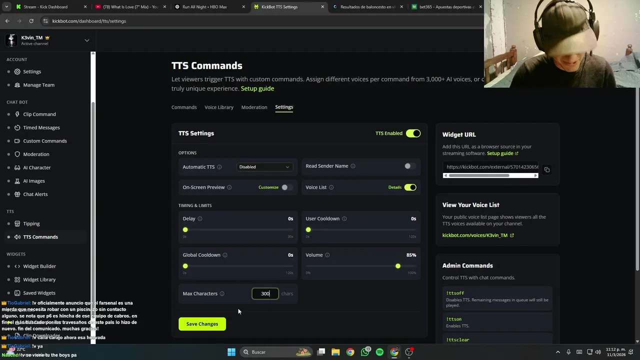Open the Settings gear in sidebar
This screenshot has height=360, width=640.
pos(17,71)
